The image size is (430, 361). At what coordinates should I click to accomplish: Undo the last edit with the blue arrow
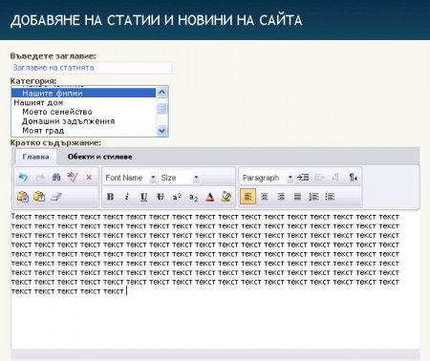click(23, 178)
